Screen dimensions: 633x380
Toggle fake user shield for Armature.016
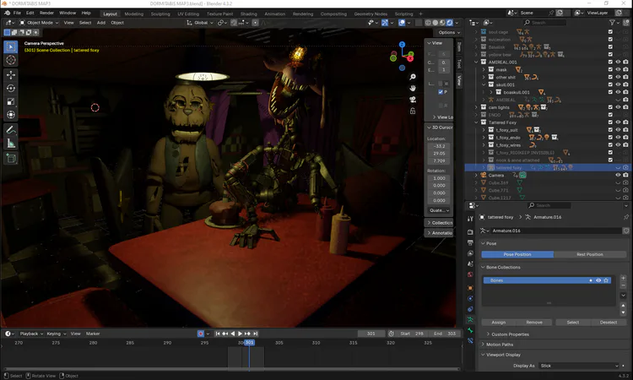click(626, 231)
